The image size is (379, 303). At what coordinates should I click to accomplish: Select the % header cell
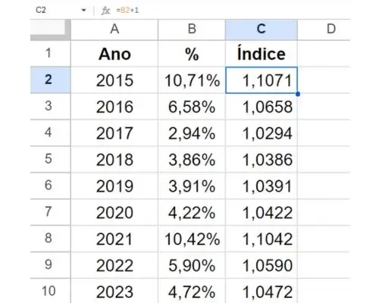point(192,54)
